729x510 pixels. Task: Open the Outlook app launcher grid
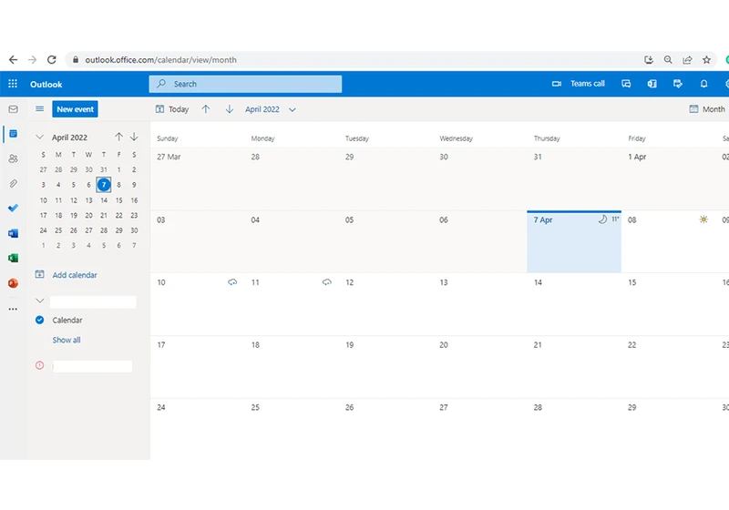(x=13, y=84)
